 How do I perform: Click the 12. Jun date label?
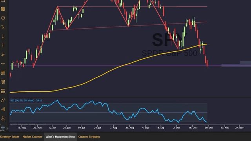pos(52,128)
